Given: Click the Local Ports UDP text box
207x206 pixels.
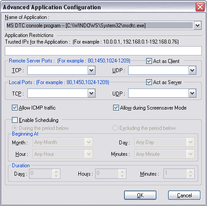Looking at the screenshot, I should coord(159,93).
